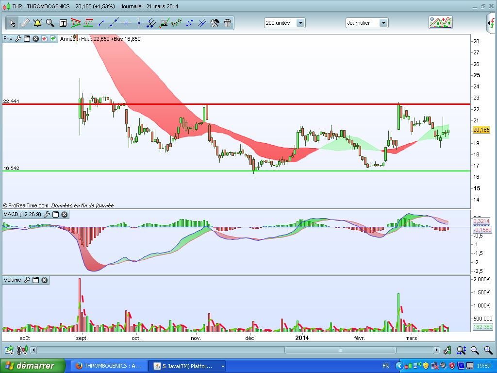The height and width of the screenshot is (373, 497).
Task: Maximize the MACD panel
Action: [55, 215]
